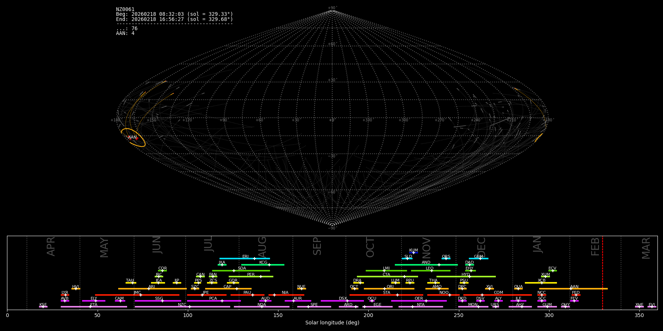663x331 pixels.
Task: Select the KUM shower label
Action: click(x=414, y=250)
